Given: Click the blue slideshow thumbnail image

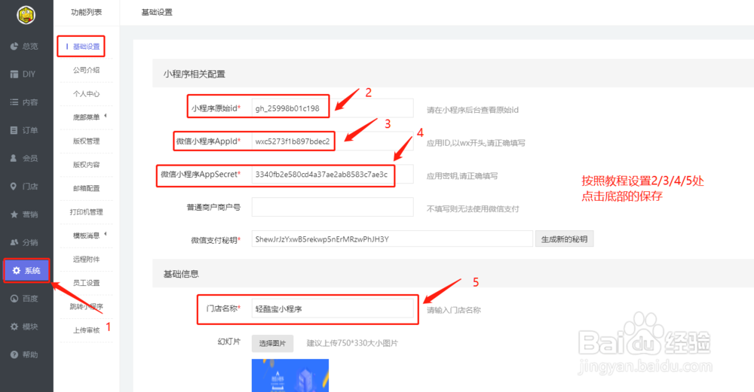Looking at the screenshot, I should (290, 375).
